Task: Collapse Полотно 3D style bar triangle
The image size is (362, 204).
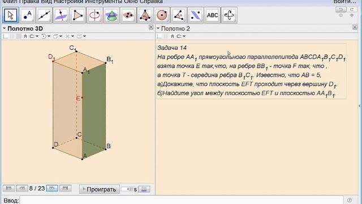Action: tap(4, 28)
